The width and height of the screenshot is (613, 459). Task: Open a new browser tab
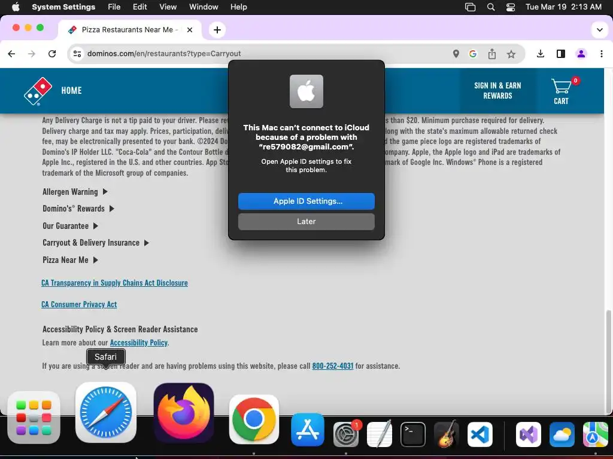pos(217,30)
